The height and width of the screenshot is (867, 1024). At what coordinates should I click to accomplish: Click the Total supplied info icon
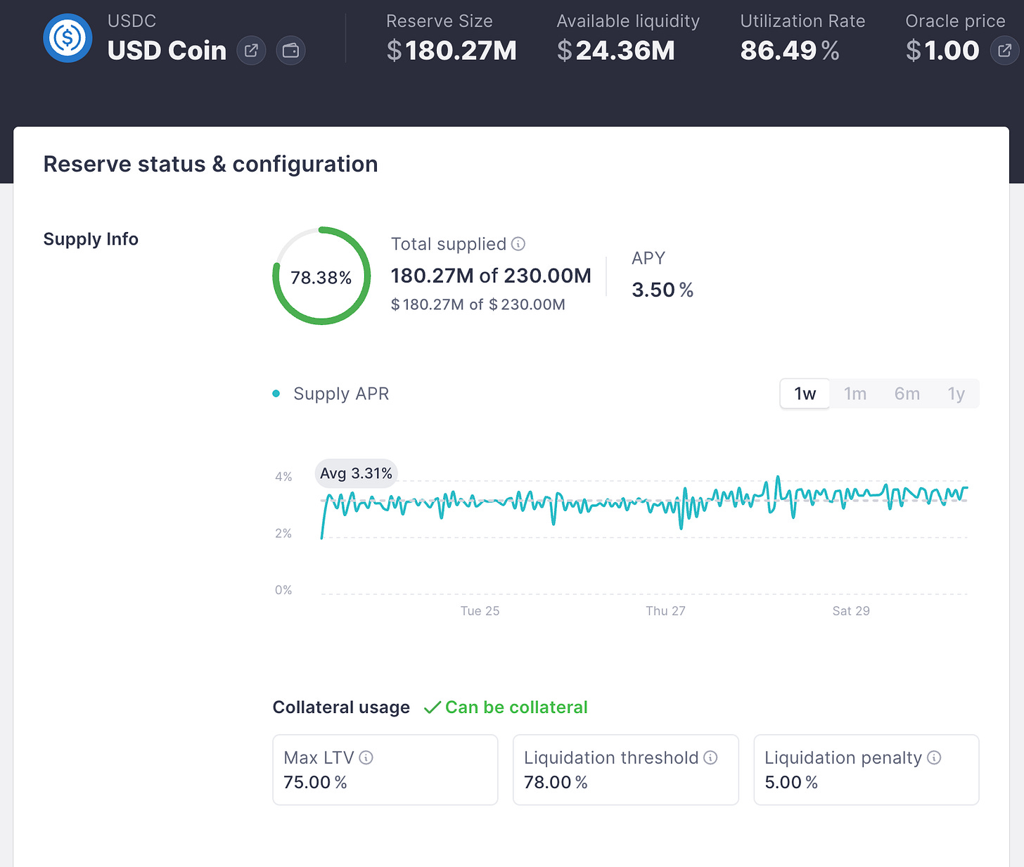[x=518, y=244]
